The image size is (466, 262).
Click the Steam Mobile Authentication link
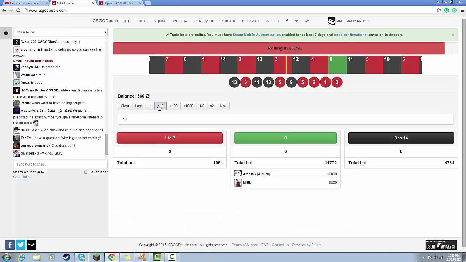pyautogui.click(x=257, y=35)
